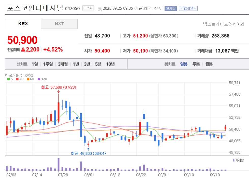Click the trading value 13,087 백만

click(x=227, y=51)
